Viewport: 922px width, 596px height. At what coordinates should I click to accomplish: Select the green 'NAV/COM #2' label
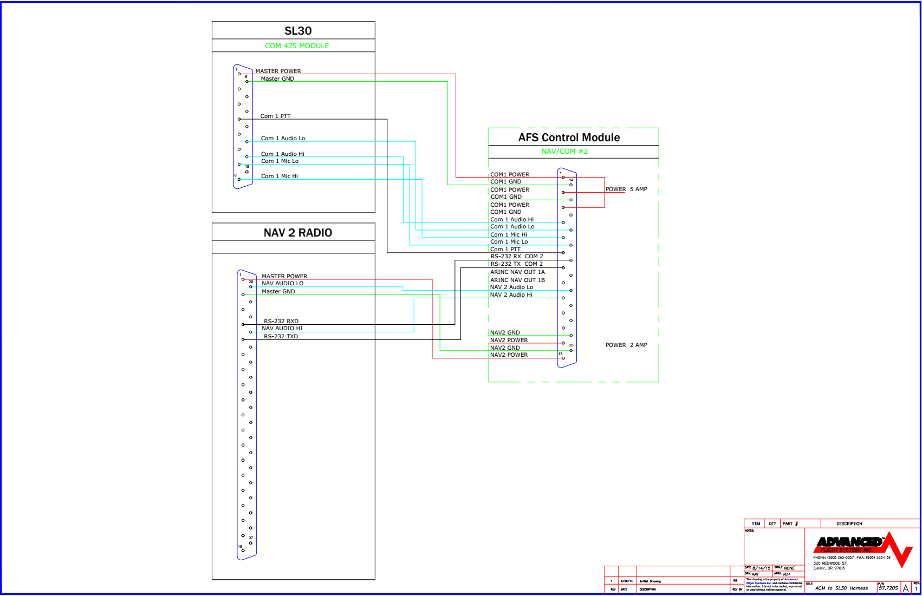(564, 152)
